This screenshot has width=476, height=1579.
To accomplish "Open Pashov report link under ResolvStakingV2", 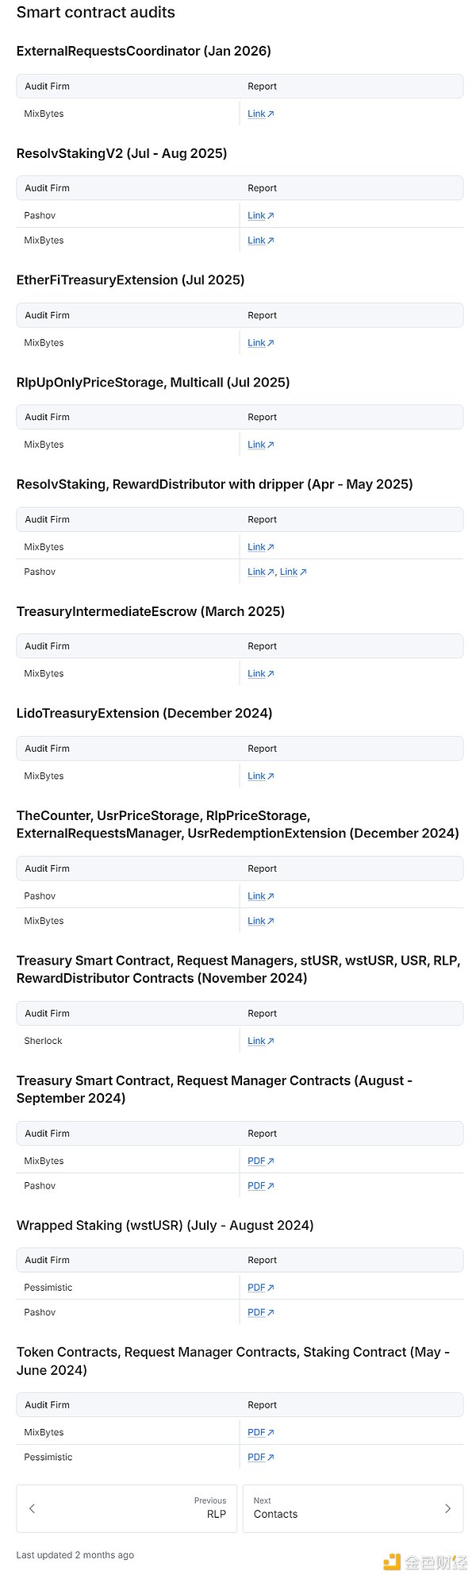I will [256, 215].
